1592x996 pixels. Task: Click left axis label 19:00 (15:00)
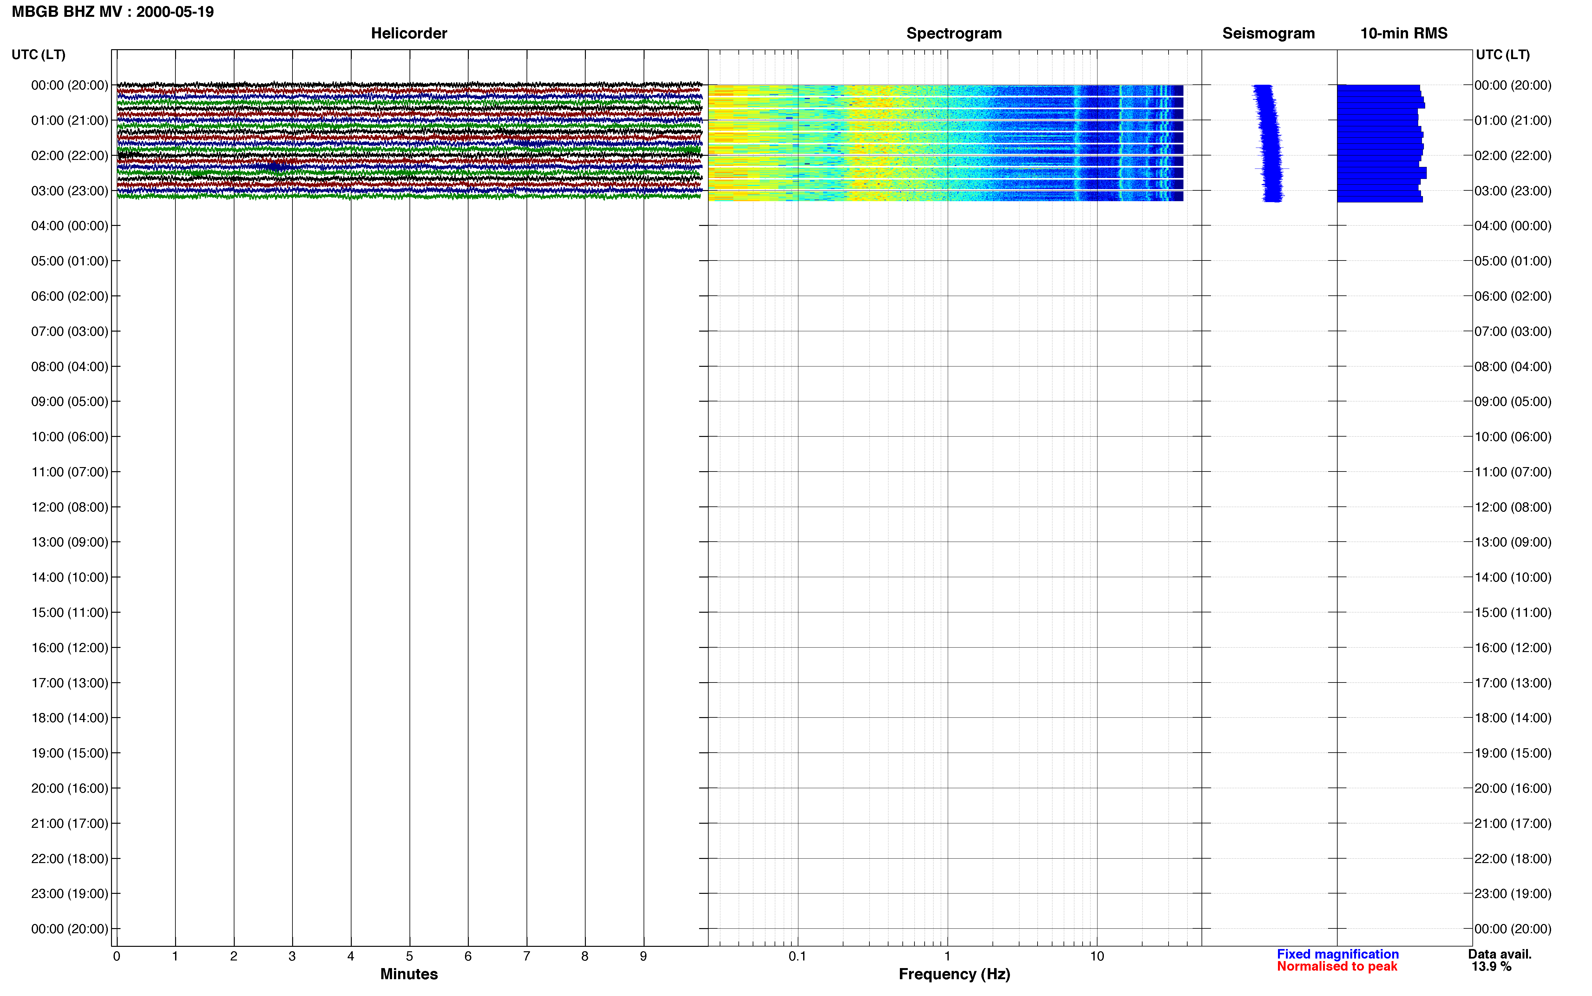point(70,753)
